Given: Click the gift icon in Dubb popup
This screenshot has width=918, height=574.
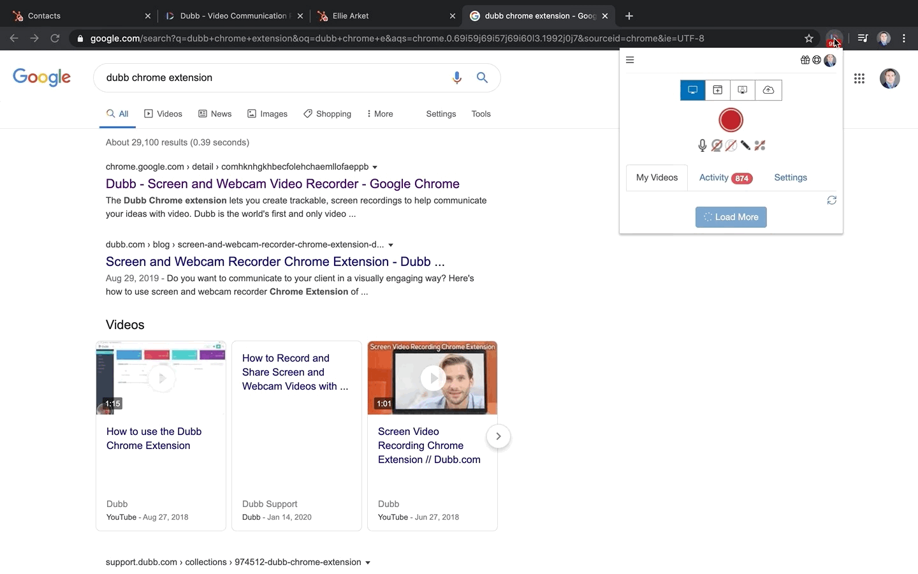Looking at the screenshot, I should [x=805, y=60].
